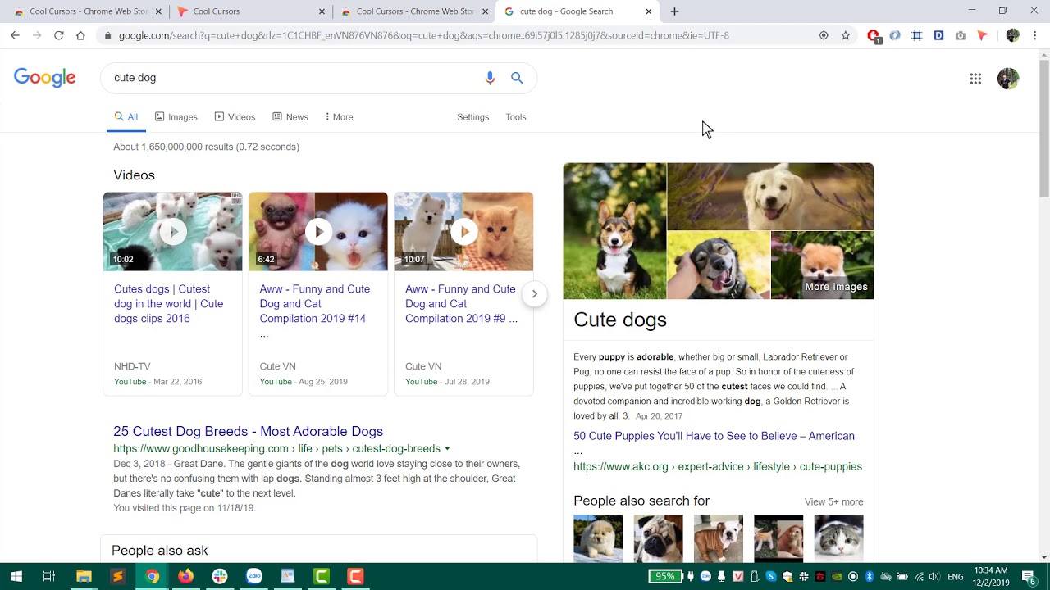Click the volume speaker tray icon
Screen dimensions: 1050x590
pos(934,576)
